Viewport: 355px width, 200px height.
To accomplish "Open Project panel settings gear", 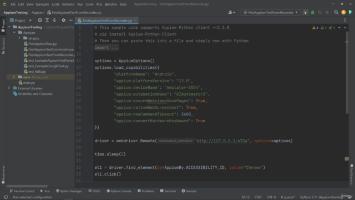I will pyautogui.click(x=63, y=21).
